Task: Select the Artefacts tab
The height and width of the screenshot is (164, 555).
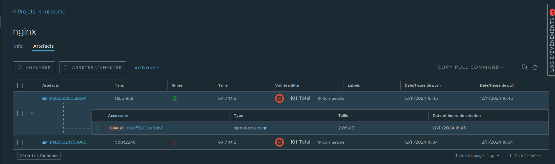Action: point(43,46)
